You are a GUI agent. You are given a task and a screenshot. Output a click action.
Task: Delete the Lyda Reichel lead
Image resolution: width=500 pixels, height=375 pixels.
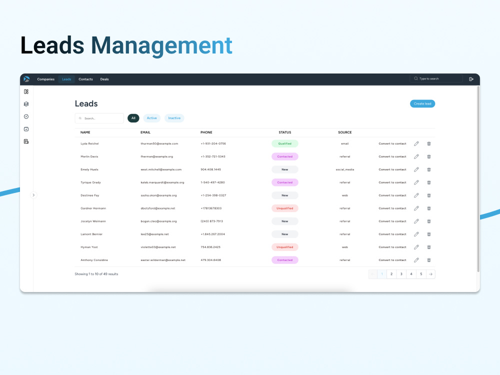pyautogui.click(x=429, y=144)
